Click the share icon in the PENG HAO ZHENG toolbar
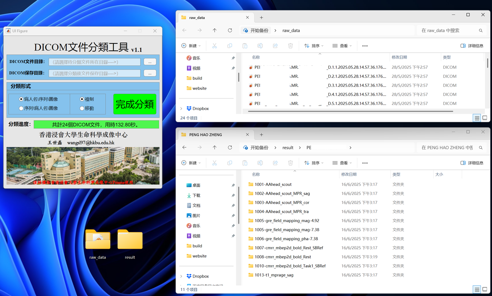Image resolution: width=492 pixels, height=296 pixels. pyautogui.click(x=275, y=163)
